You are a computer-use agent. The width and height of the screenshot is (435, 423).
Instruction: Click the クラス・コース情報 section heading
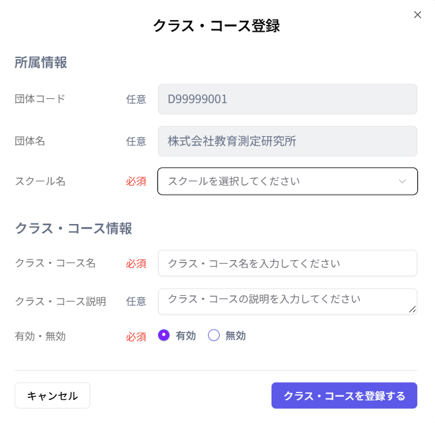click(x=73, y=228)
